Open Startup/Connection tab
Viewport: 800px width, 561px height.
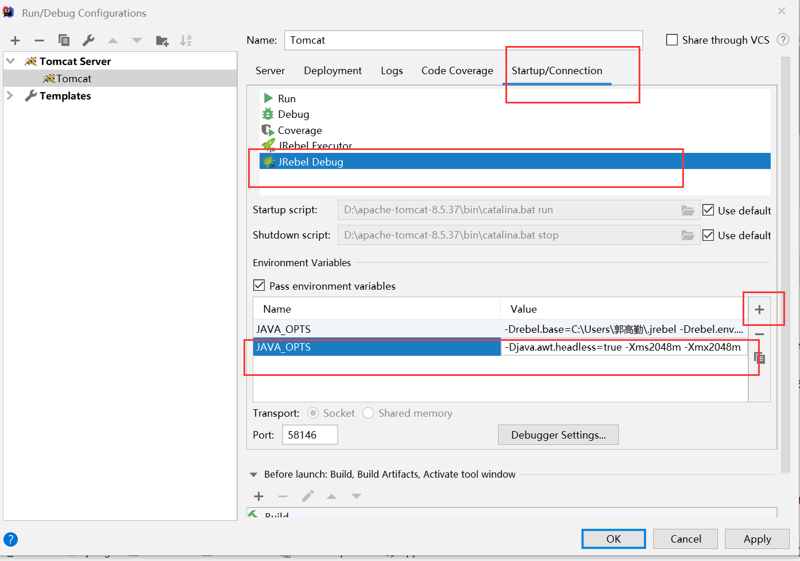557,71
